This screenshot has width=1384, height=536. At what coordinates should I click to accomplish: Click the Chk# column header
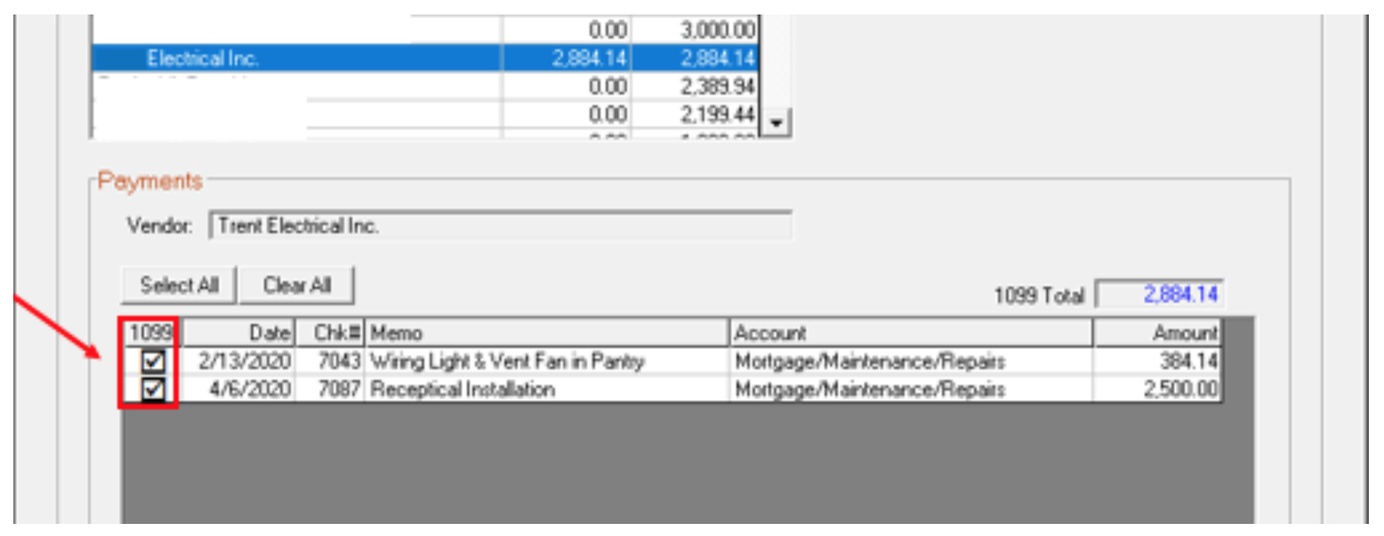click(x=330, y=333)
